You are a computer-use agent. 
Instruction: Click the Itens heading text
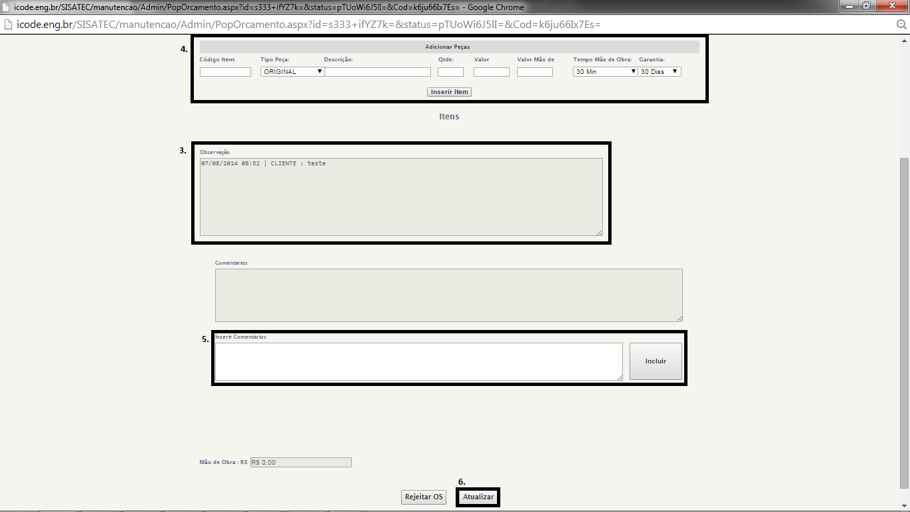click(449, 117)
